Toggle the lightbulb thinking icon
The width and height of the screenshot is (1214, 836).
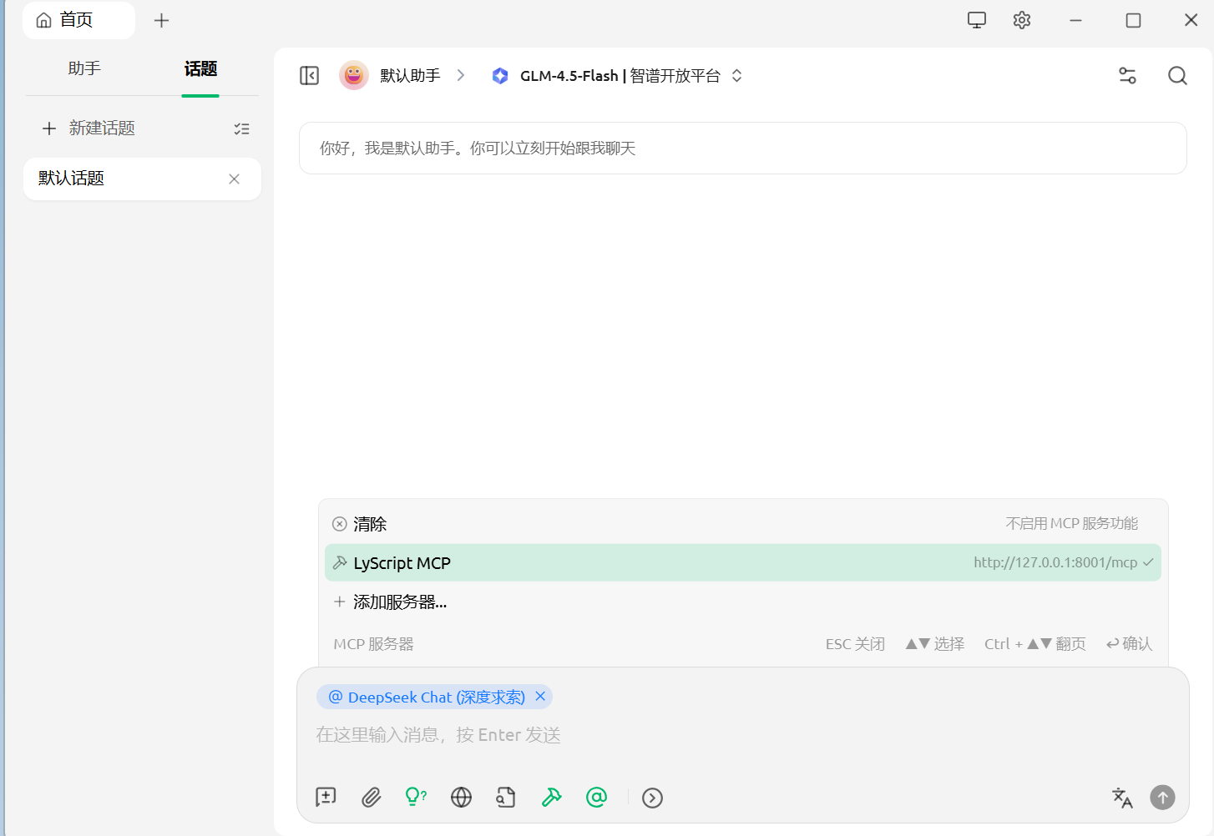click(x=416, y=798)
